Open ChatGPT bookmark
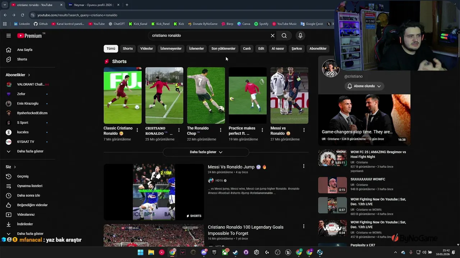The width and height of the screenshot is (460, 258). (x=117, y=24)
